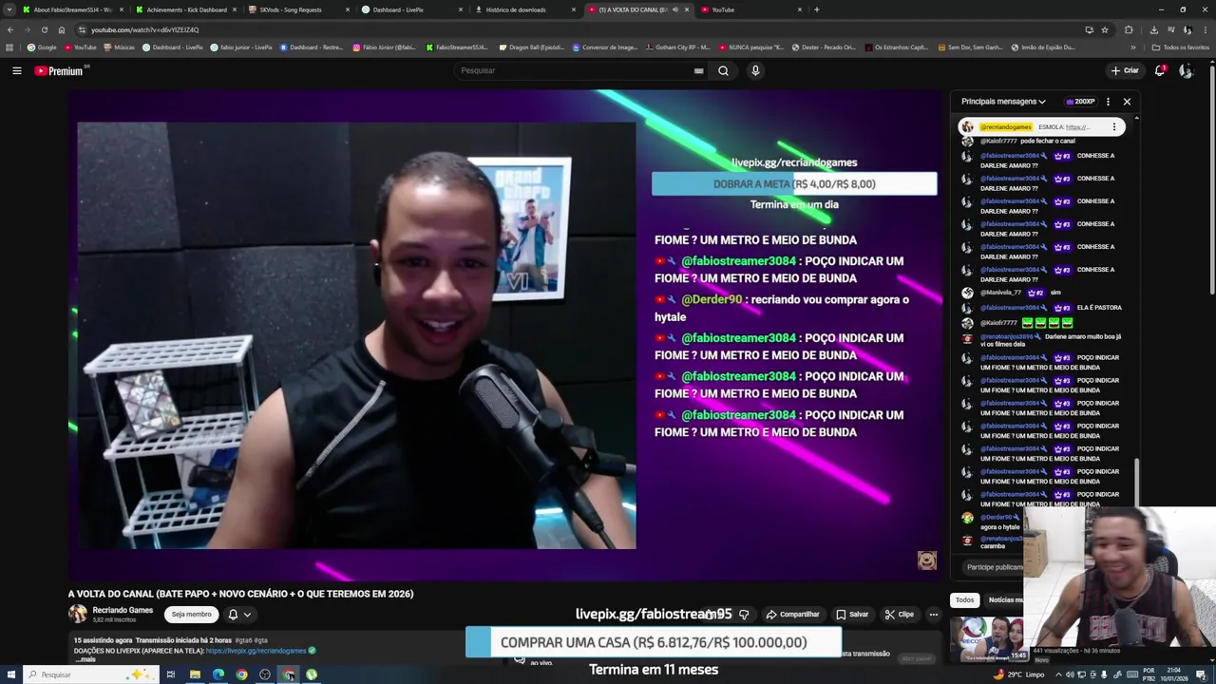Select the Todos filter chip
Viewport: 1216px width, 684px height.
tap(964, 600)
